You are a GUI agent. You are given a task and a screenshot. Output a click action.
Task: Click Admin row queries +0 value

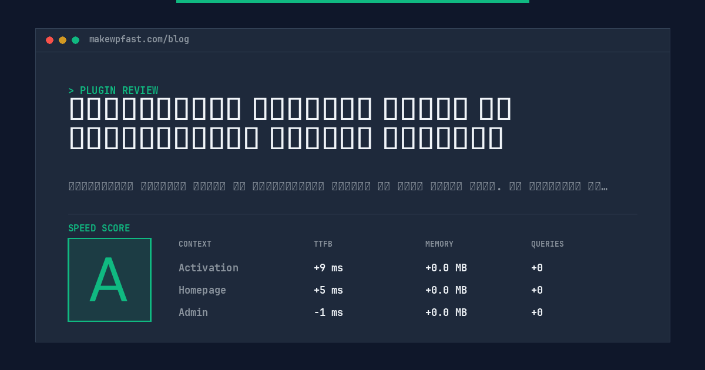coord(537,312)
